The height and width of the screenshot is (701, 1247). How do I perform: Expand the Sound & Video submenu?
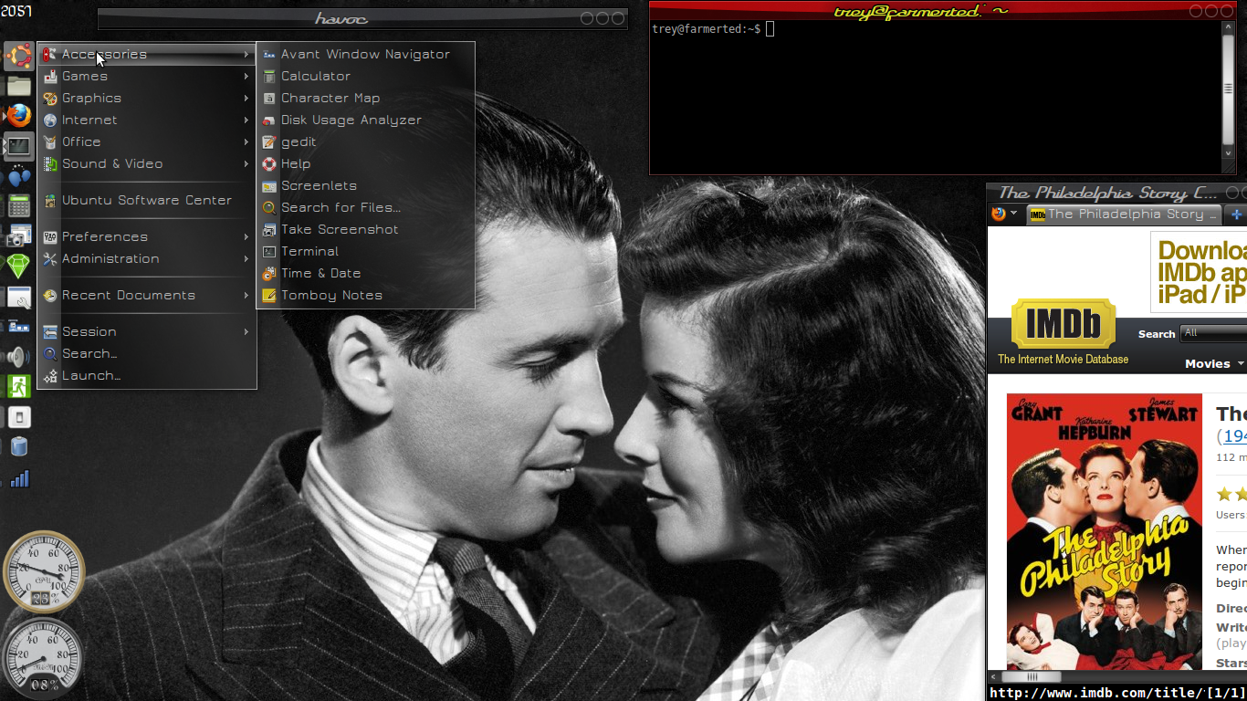146,164
